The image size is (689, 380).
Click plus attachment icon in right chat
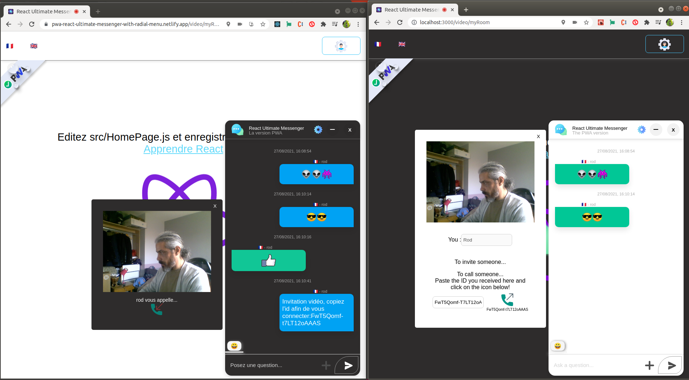point(649,366)
